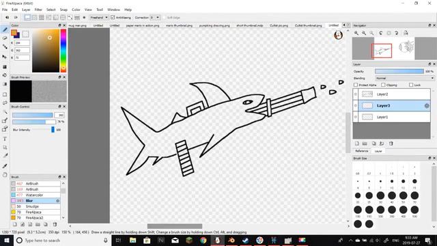437x246 pixels.
Task: Toggle the AntiAliasing checkbox
Action: pos(113,17)
